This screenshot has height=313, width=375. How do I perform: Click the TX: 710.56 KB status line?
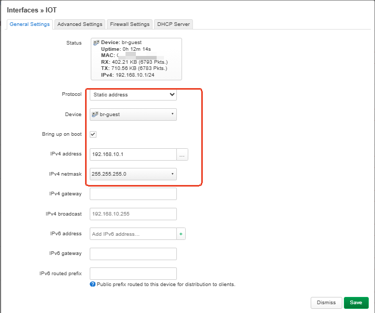pos(134,68)
